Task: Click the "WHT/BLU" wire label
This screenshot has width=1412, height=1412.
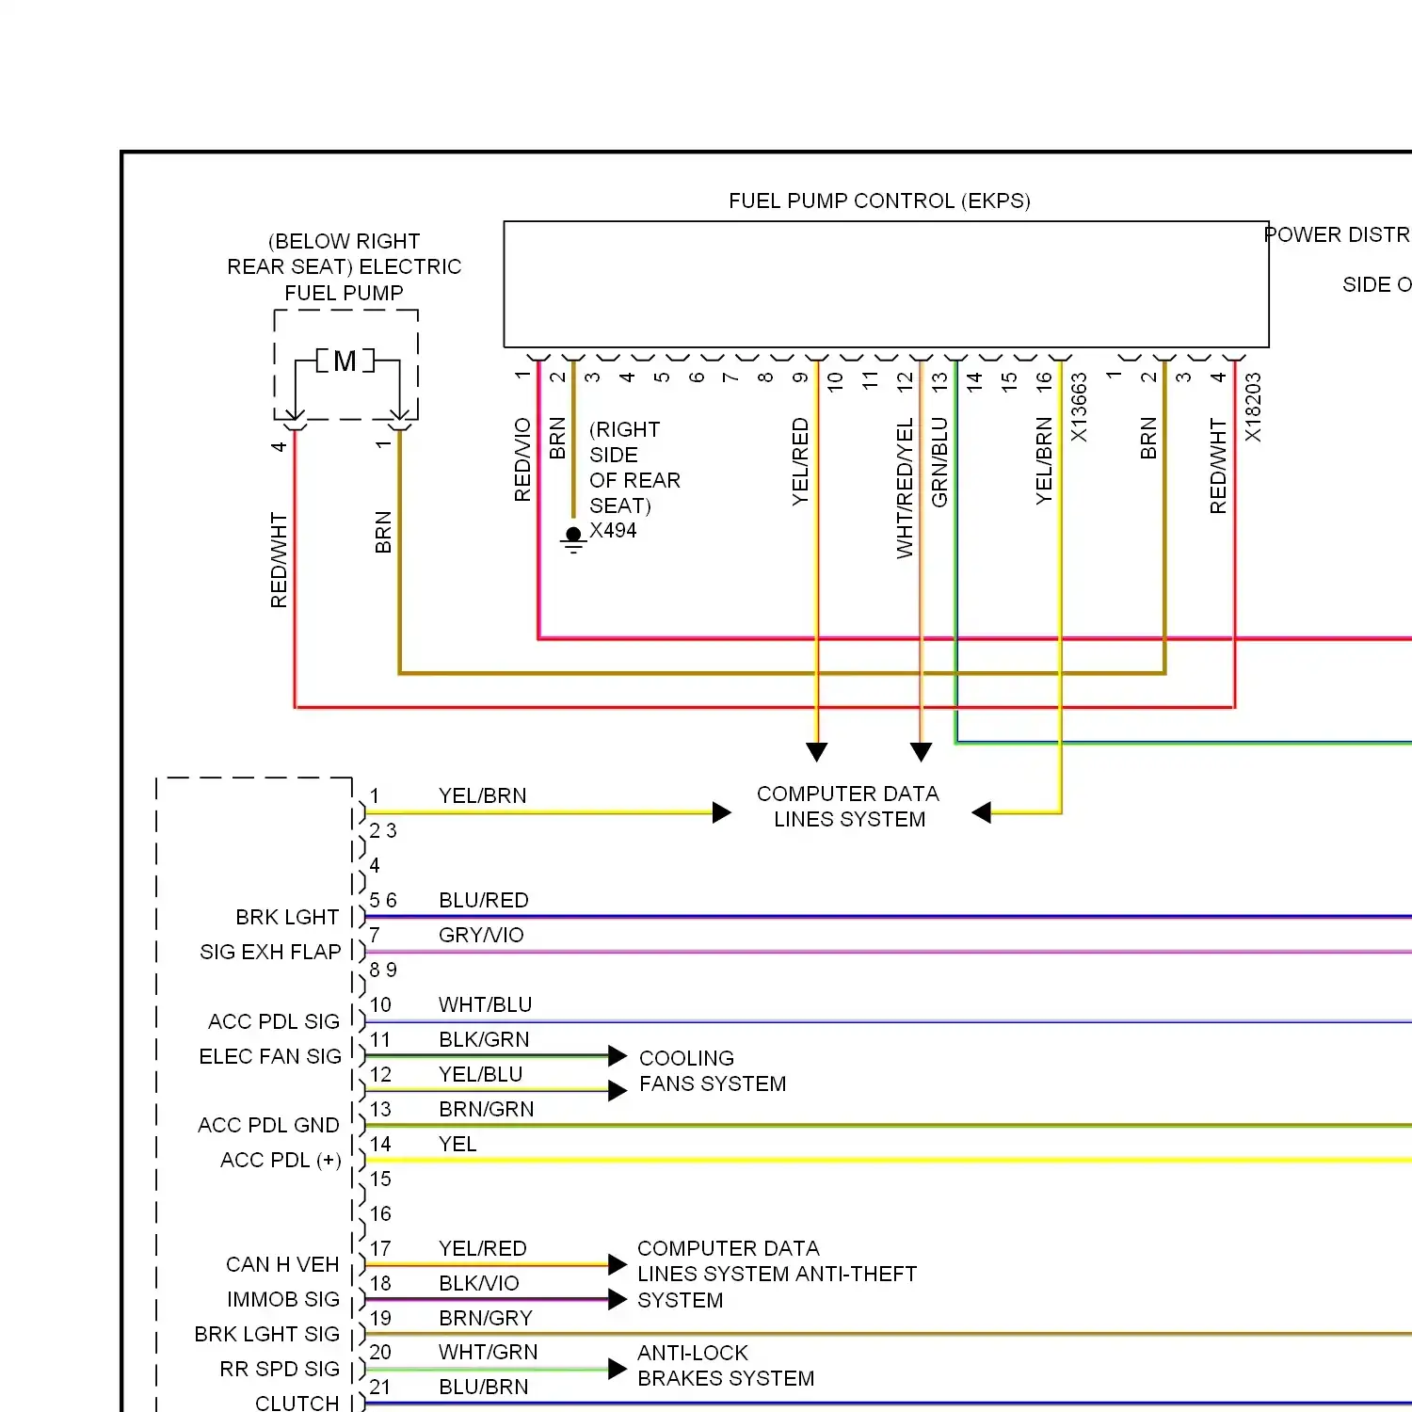Action: [x=486, y=1004]
